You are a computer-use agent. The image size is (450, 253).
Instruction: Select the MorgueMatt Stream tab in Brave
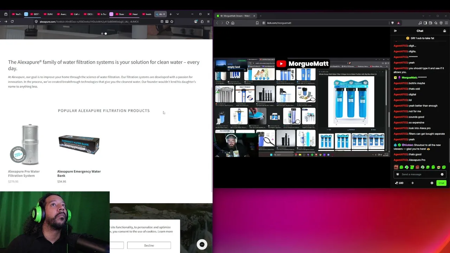(x=236, y=16)
